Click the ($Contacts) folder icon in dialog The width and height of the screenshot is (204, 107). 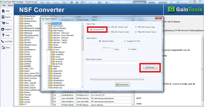(x=52, y=76)
